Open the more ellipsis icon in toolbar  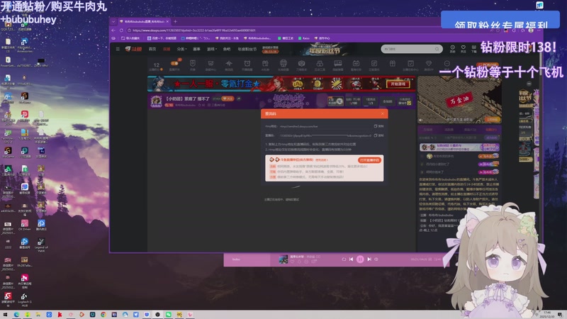coord(447,65)
